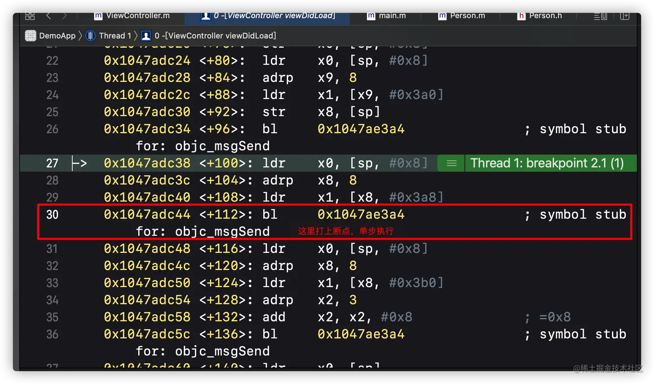Open the main.m tab

click(x=386, y=16)
